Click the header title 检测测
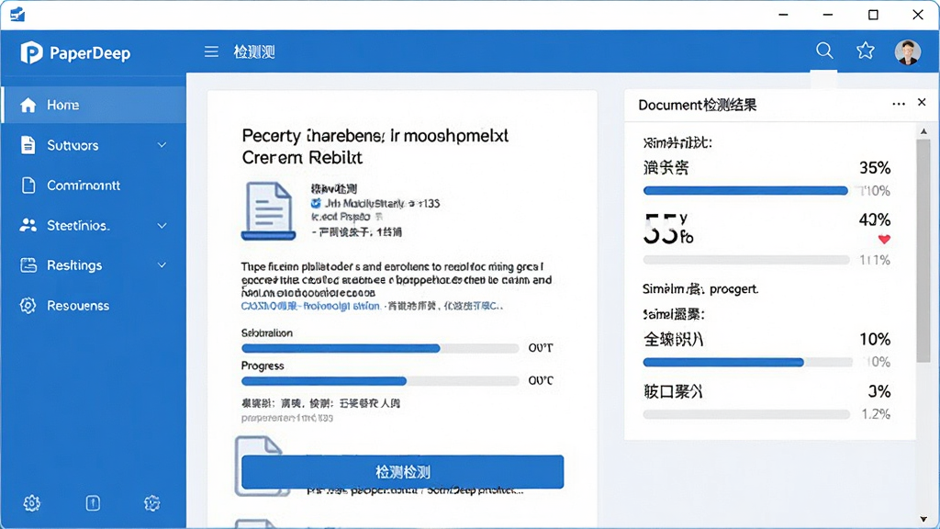940x529 pixels. [x=254, y=52]
